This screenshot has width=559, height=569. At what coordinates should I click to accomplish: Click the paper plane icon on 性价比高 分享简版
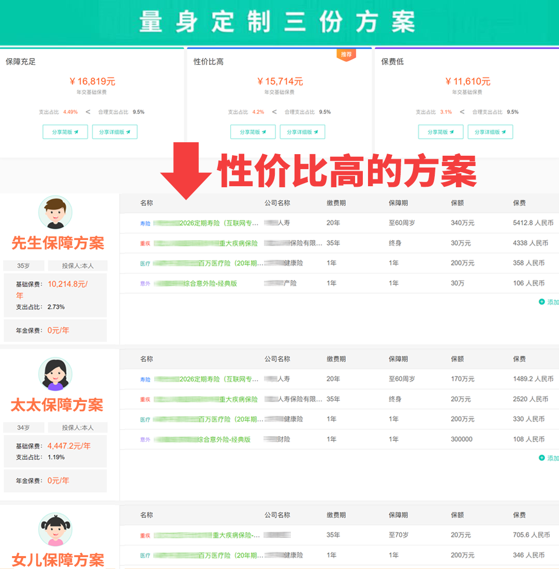[264, 132]
